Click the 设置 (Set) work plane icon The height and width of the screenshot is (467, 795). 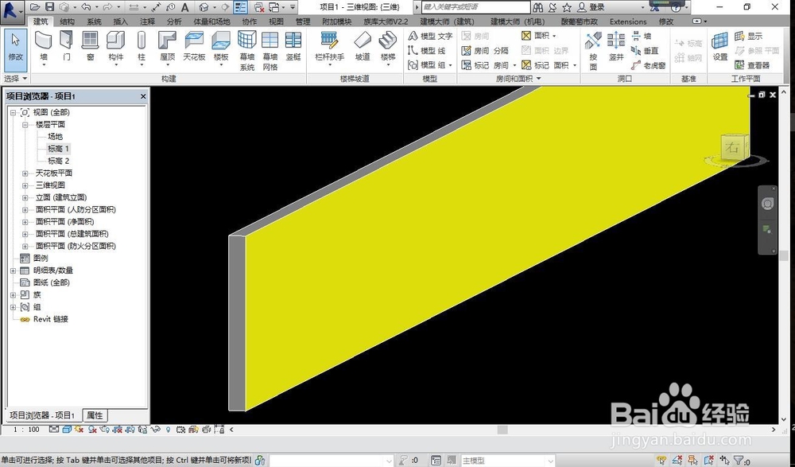tap(720, 41)
